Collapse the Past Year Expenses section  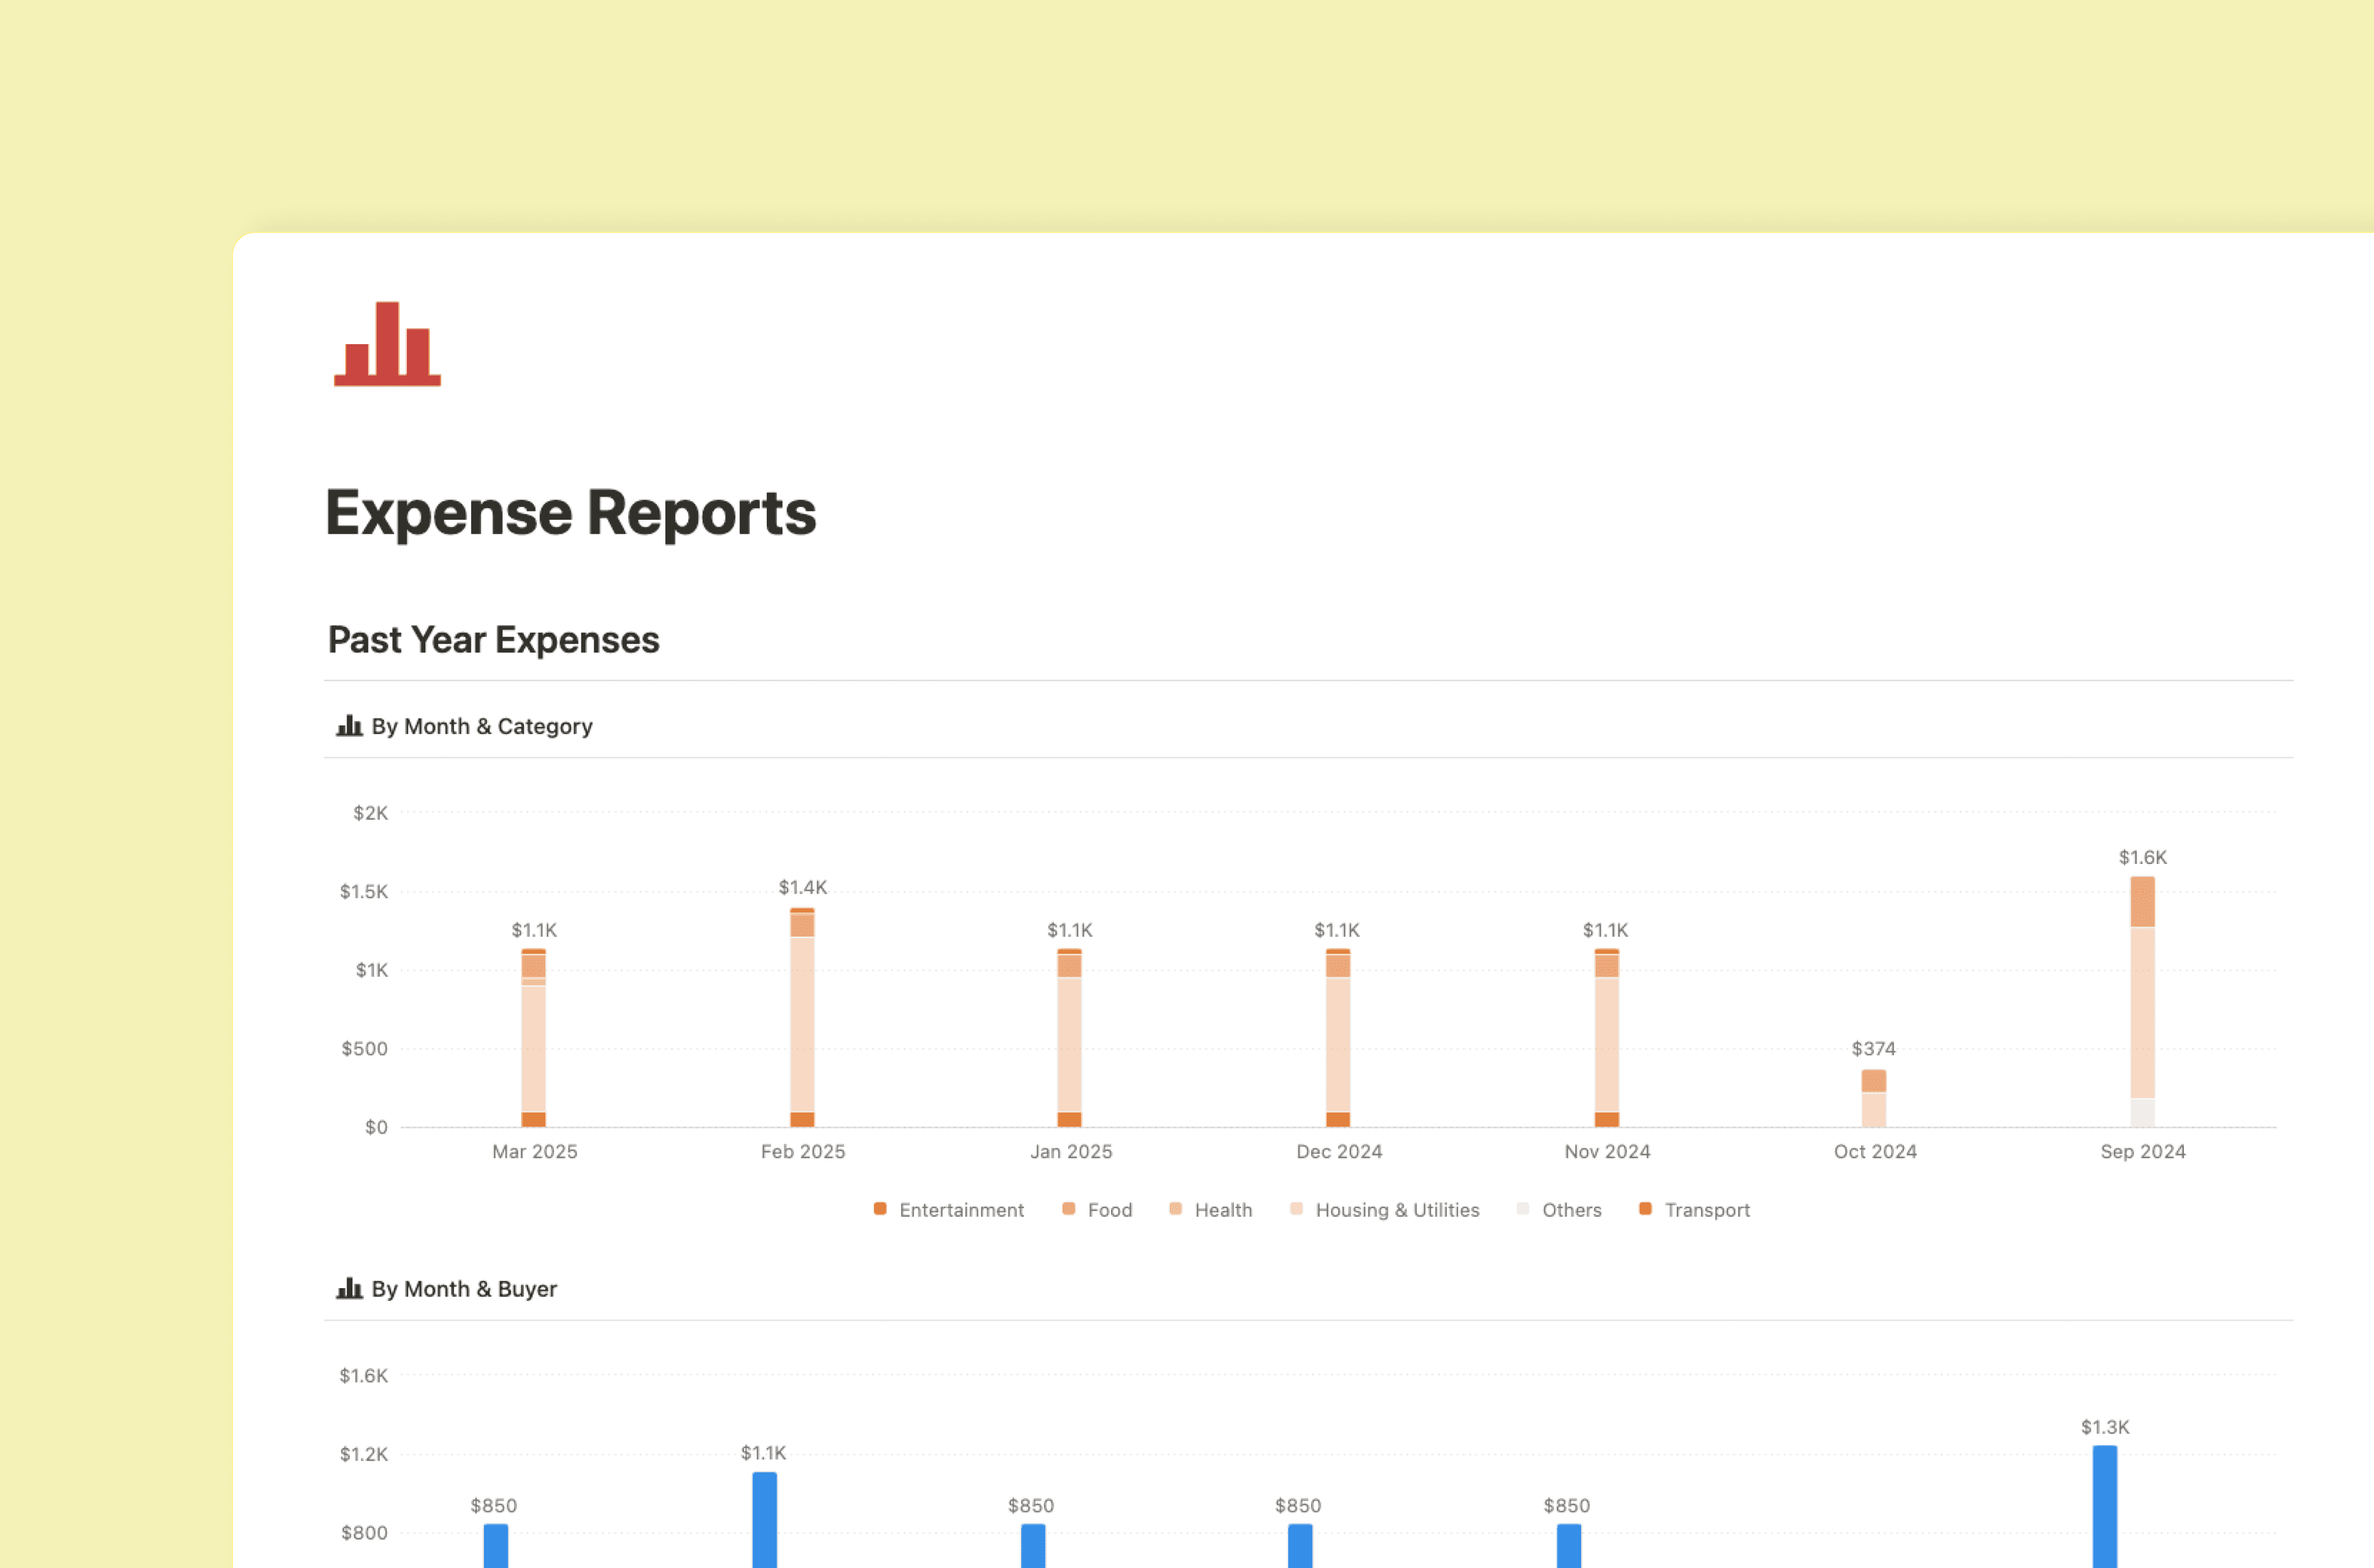pos(493,639)
